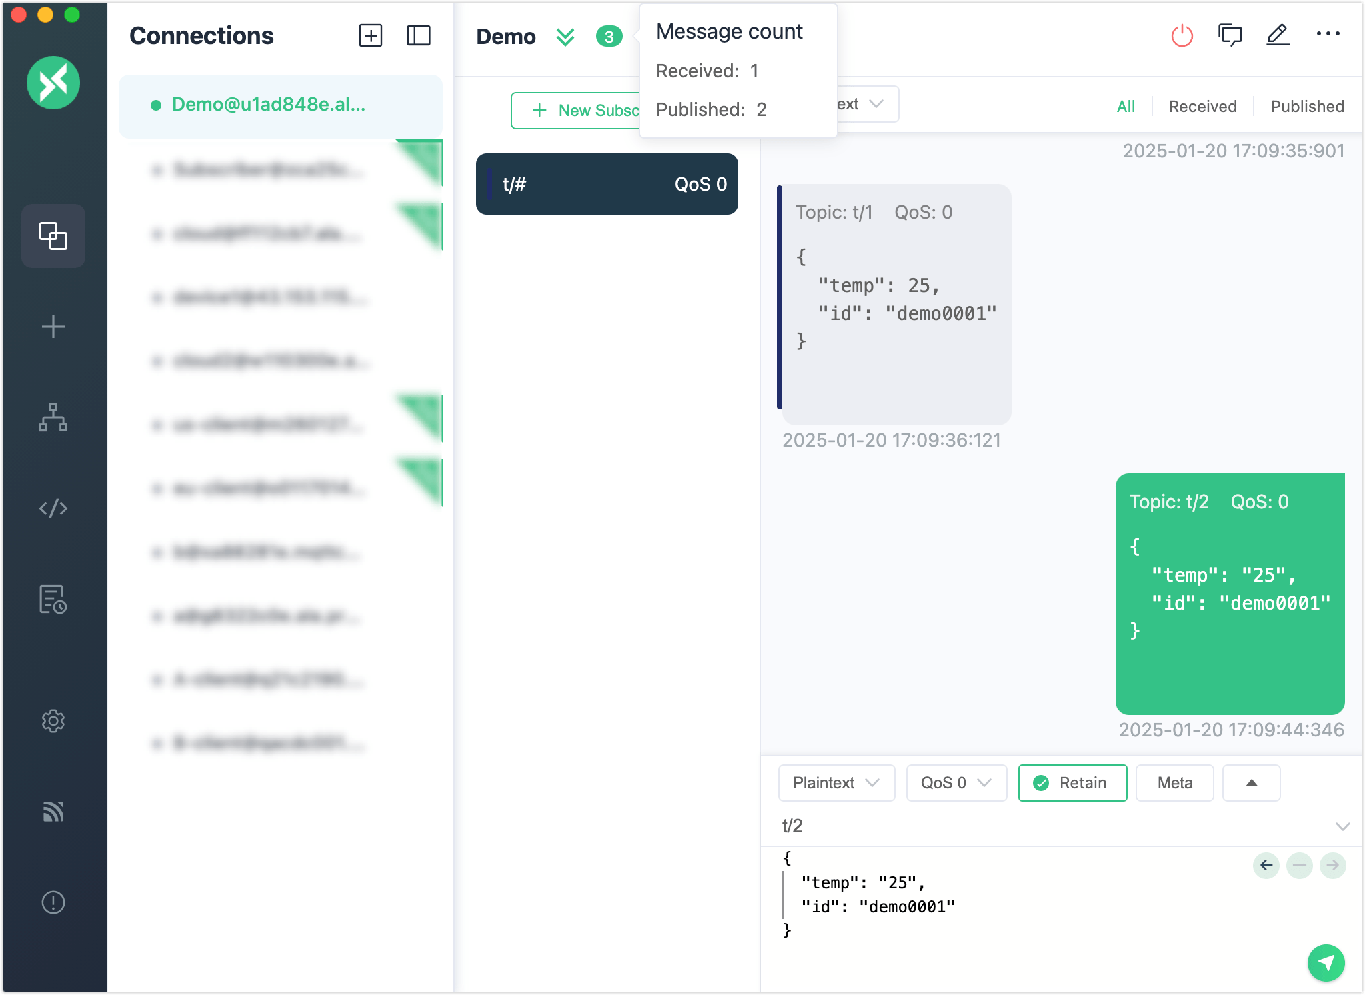Screen dimensions: 1365x995
Task: Collapse the publish panel with arrow button
Action: (1250, 783)
